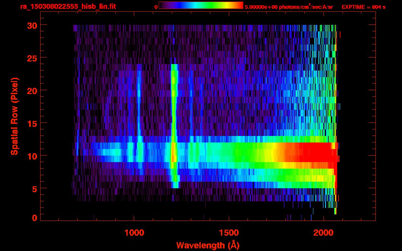The image size is (402, 251).
Task: Click the colorbar minimum value 0
Action: click(156, 7)
